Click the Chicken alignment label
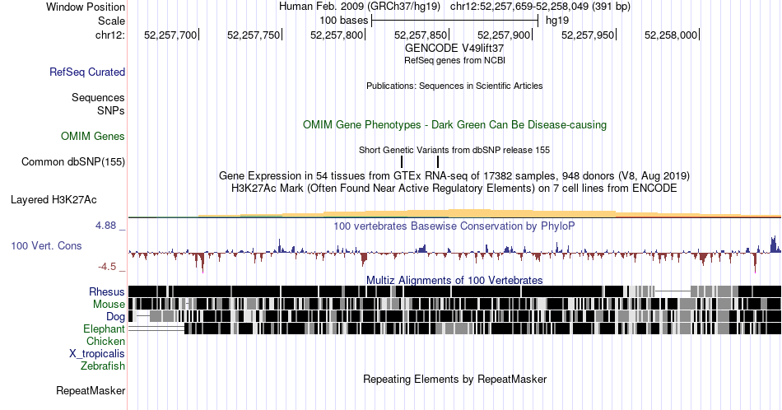 (105, 341)
